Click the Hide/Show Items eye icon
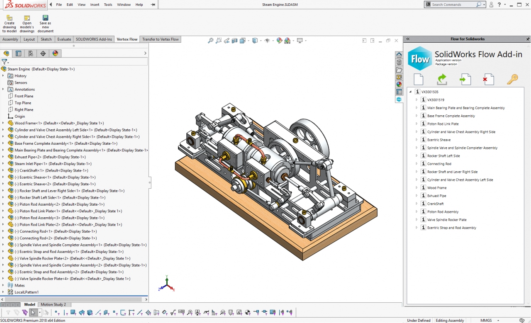The height and width of the screenshot is (323, 531). click(267, 41)
